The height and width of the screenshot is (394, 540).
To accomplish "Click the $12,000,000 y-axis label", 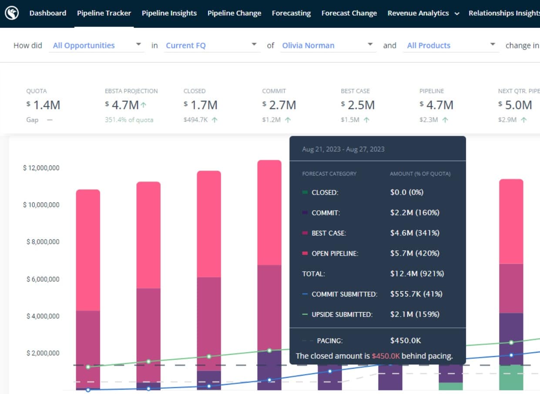I will click(x=41, y=168).
